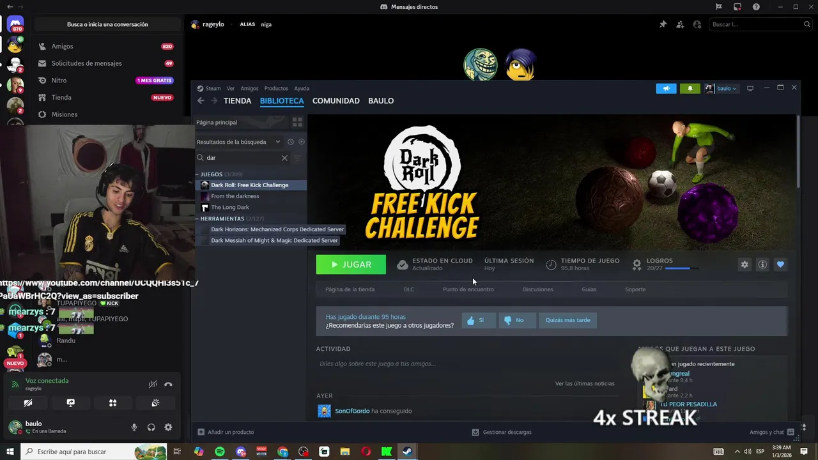The image size is (818, 460).
Task: Click the library search field
Action: point(243,158)
